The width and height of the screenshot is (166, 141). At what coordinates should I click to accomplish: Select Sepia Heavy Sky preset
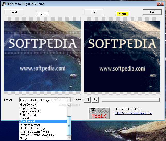[x=43, y=111]
